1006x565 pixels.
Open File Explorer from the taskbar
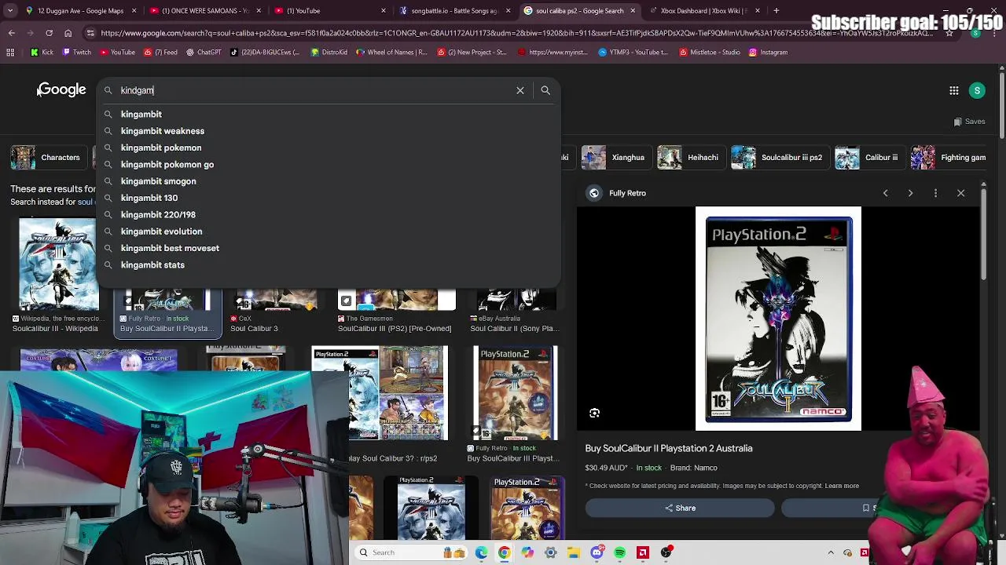tap(574, 552)
